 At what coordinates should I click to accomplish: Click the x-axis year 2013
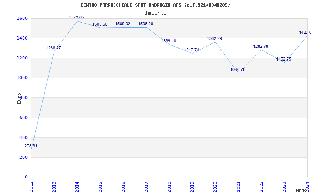(x=54, y=187)
